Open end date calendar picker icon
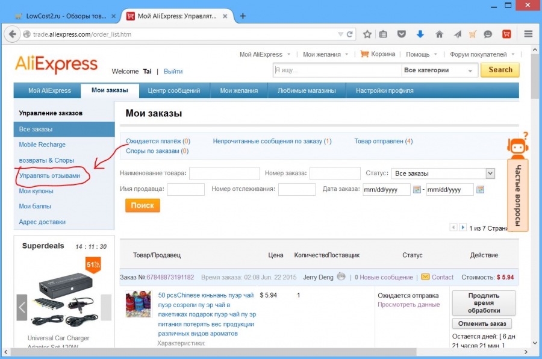Screen dimensions: 542x359 tap(480, 190)
